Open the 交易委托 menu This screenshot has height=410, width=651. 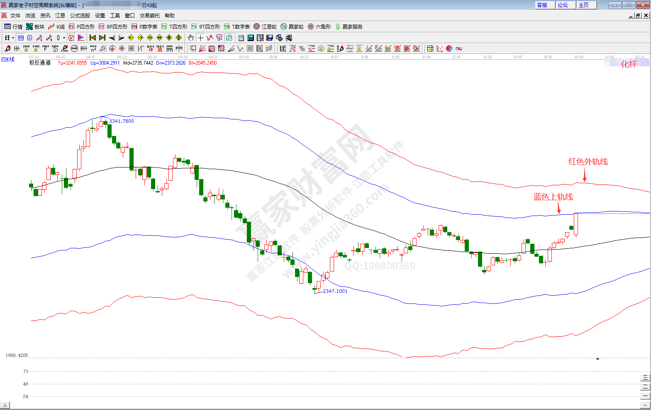coord(149,16)
